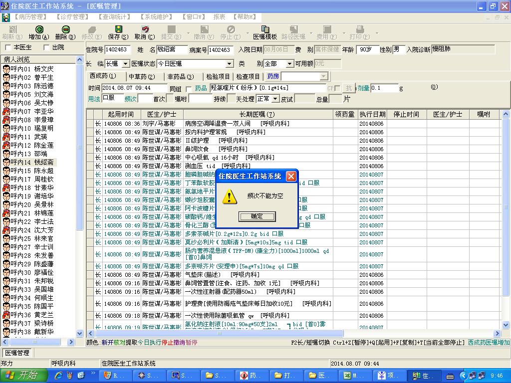Click the 抗 antibiotic button
The width and height of the screenshot is (511, 383).
(349, 88)
